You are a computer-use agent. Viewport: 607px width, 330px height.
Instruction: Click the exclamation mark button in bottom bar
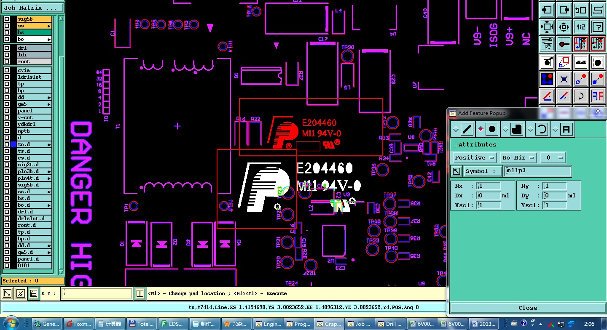pos(140,293)
